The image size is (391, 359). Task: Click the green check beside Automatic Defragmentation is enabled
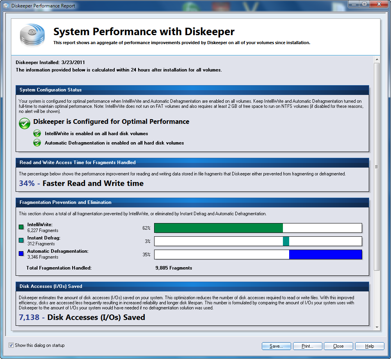coord(37,143)
